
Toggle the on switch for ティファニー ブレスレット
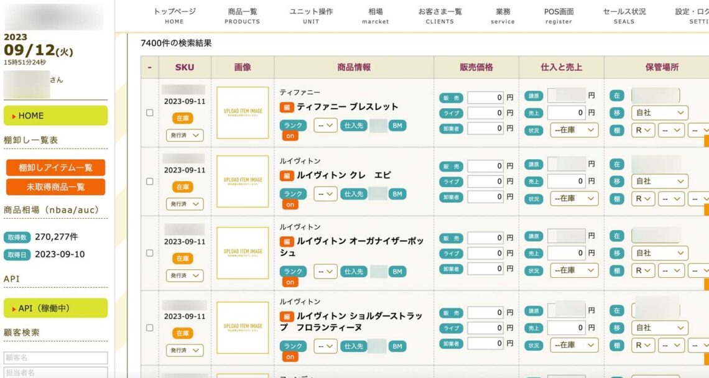pos(290,136)
